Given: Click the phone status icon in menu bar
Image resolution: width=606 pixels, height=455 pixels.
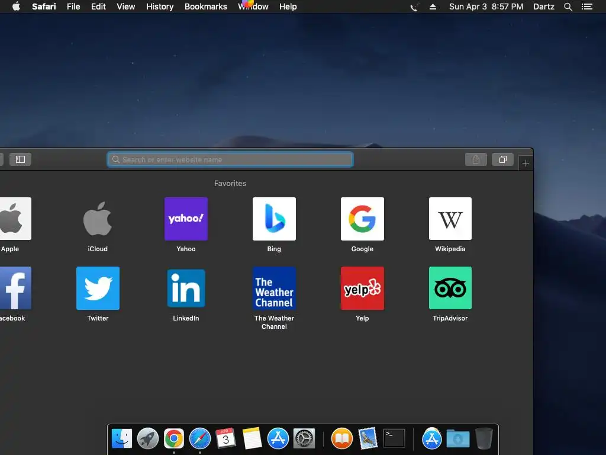Looking at the screenshot, I should 414,7.
